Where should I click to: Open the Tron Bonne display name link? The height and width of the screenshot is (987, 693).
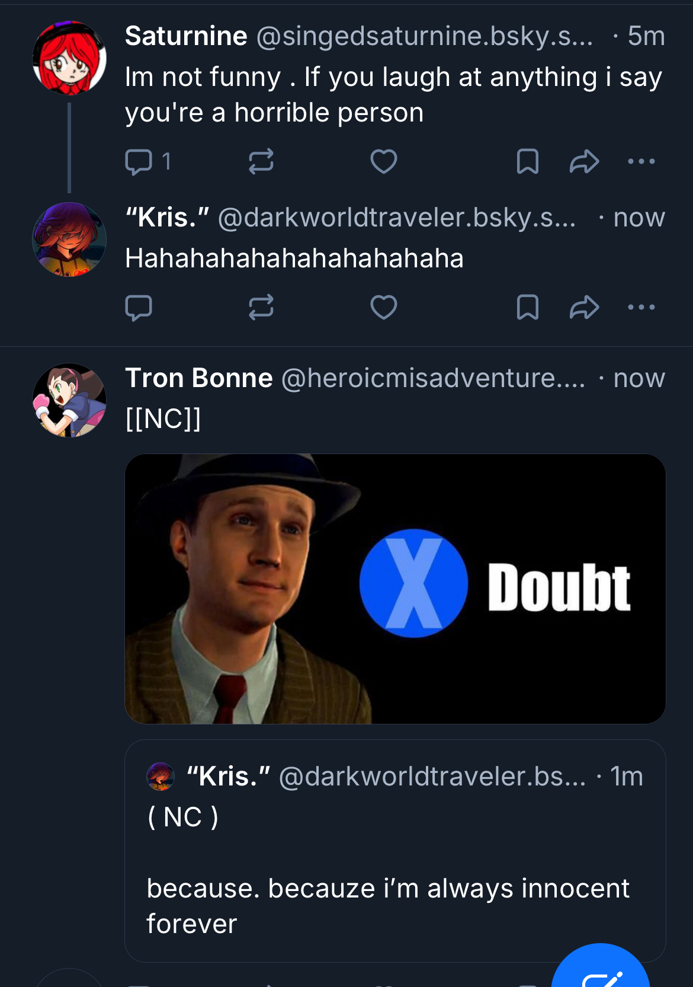pyautogui.click(x=198, y=378)
